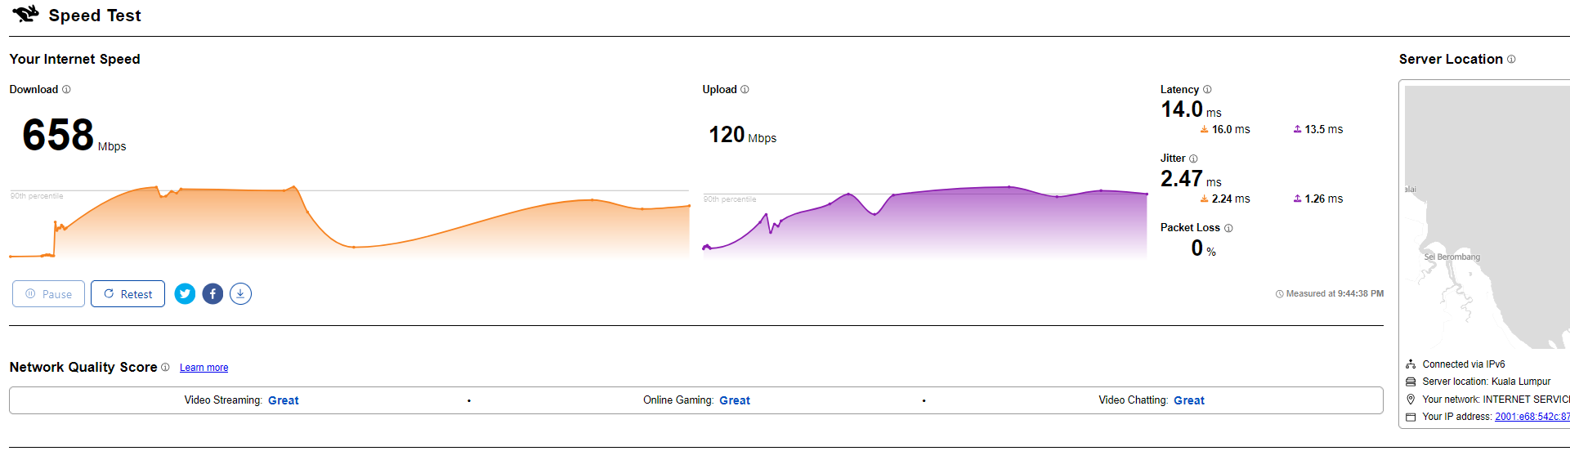Open the Learn more link
Viewport: 1570px width, 460px height.
204,368
